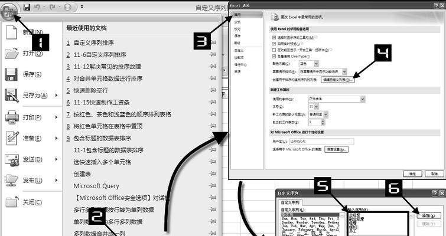This screenshot has height=236, width=446.
Task: Click the 发布(U) folder icon
Action: [12, 180]
